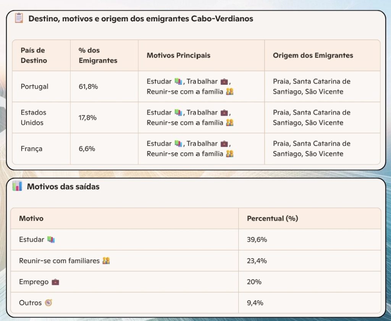Click the bar chart icon beside Motivos das saídas
The image size is (391, 321).
[x=17, y=186]
